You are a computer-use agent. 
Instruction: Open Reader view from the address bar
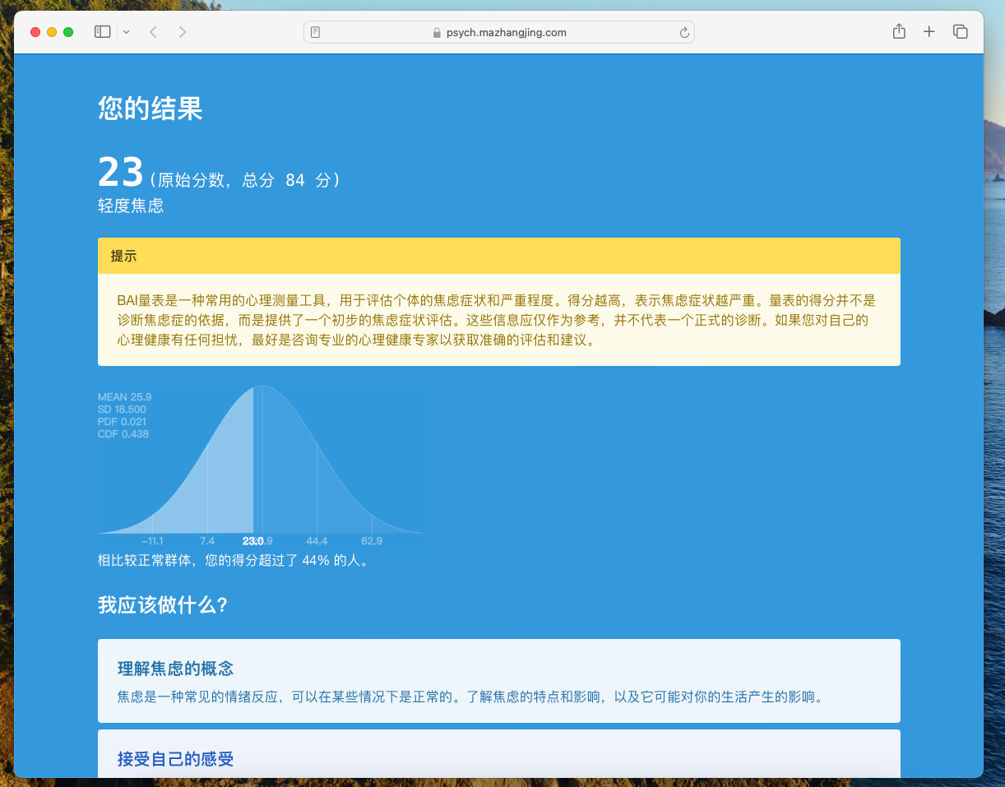(x=315, y=31)
